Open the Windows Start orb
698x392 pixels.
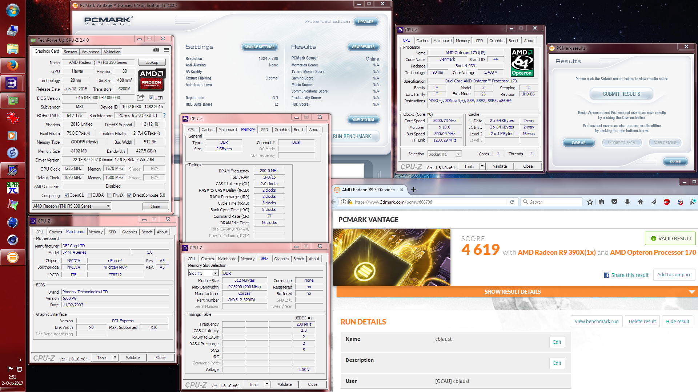pyautogui.click(x=12, y=10)
